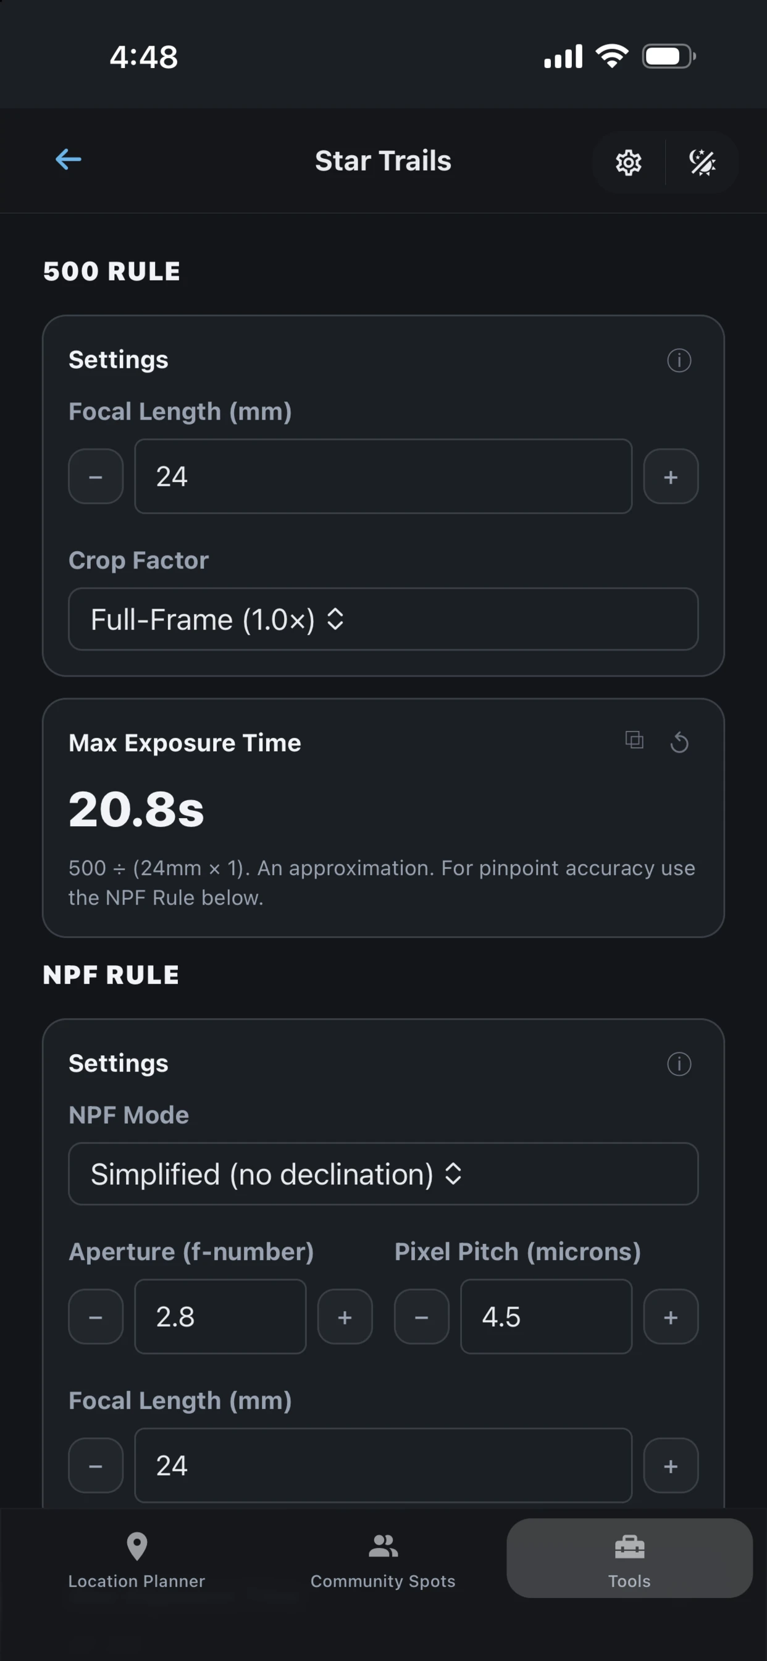Switch to the Location Planner tab
Image resolution: width=767 pixels, height=1661 pixels.
pyautogui.click(x=136, y=1560)
